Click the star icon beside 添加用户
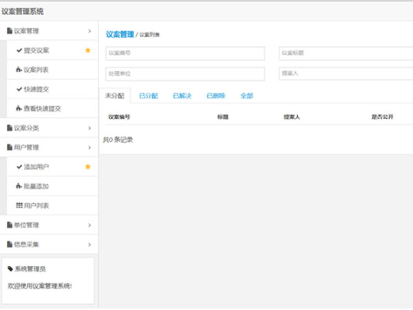The height and width of the screenshot is (310, 413). [87, 167]
